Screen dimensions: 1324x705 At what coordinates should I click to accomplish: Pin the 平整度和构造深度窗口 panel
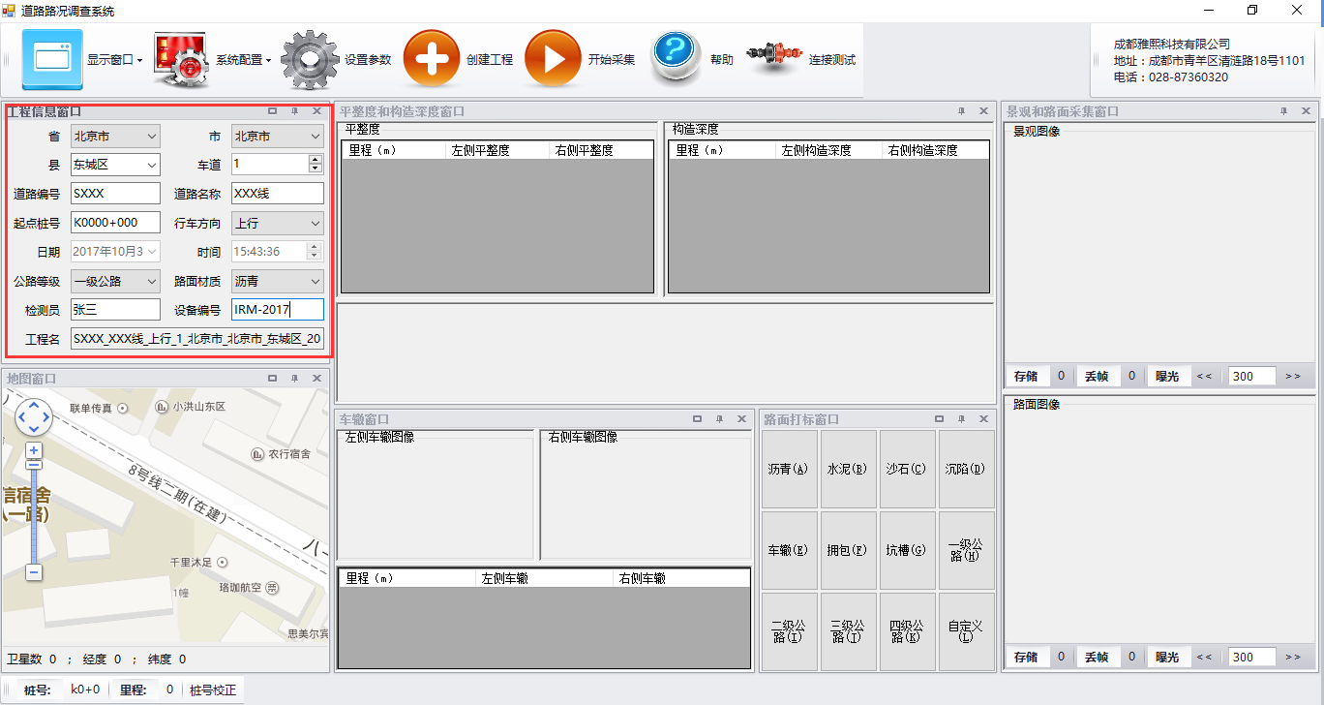tap(961, 111)
